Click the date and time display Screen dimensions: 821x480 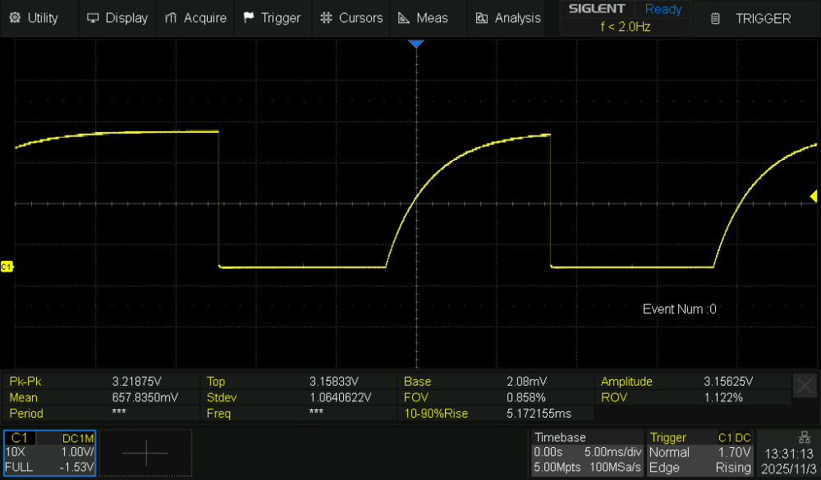coord(787,459)
